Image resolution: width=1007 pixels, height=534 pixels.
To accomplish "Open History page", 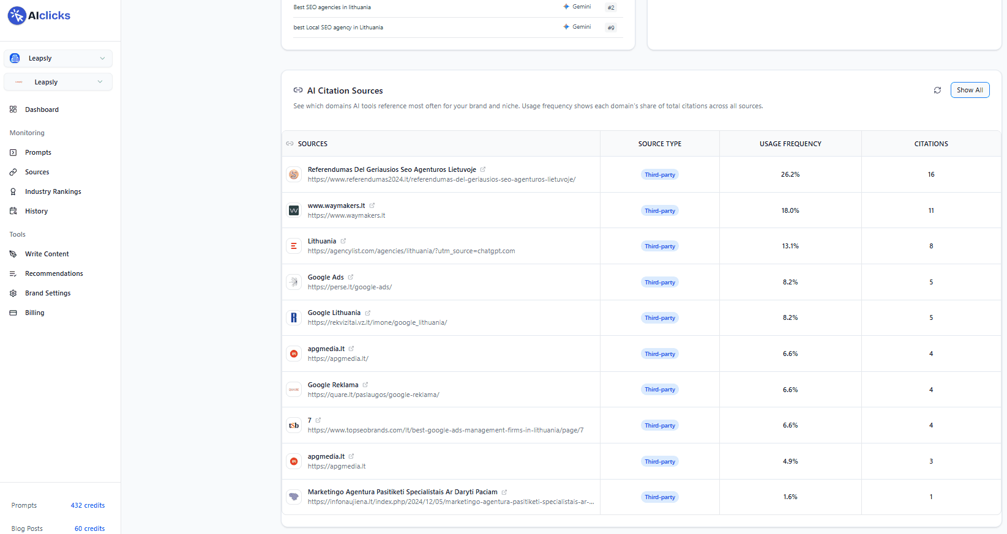I will [x=36, y=211].
